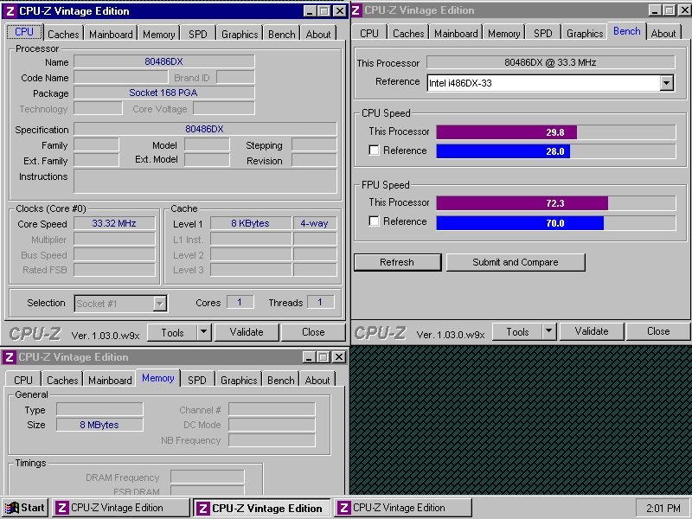Switch to Bench tab in CPU window
The height and width of the screenshot is (519, 692).
[282, 34]
